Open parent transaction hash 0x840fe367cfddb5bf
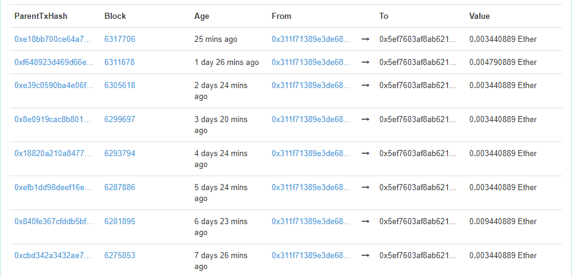 tap(54, 222)
